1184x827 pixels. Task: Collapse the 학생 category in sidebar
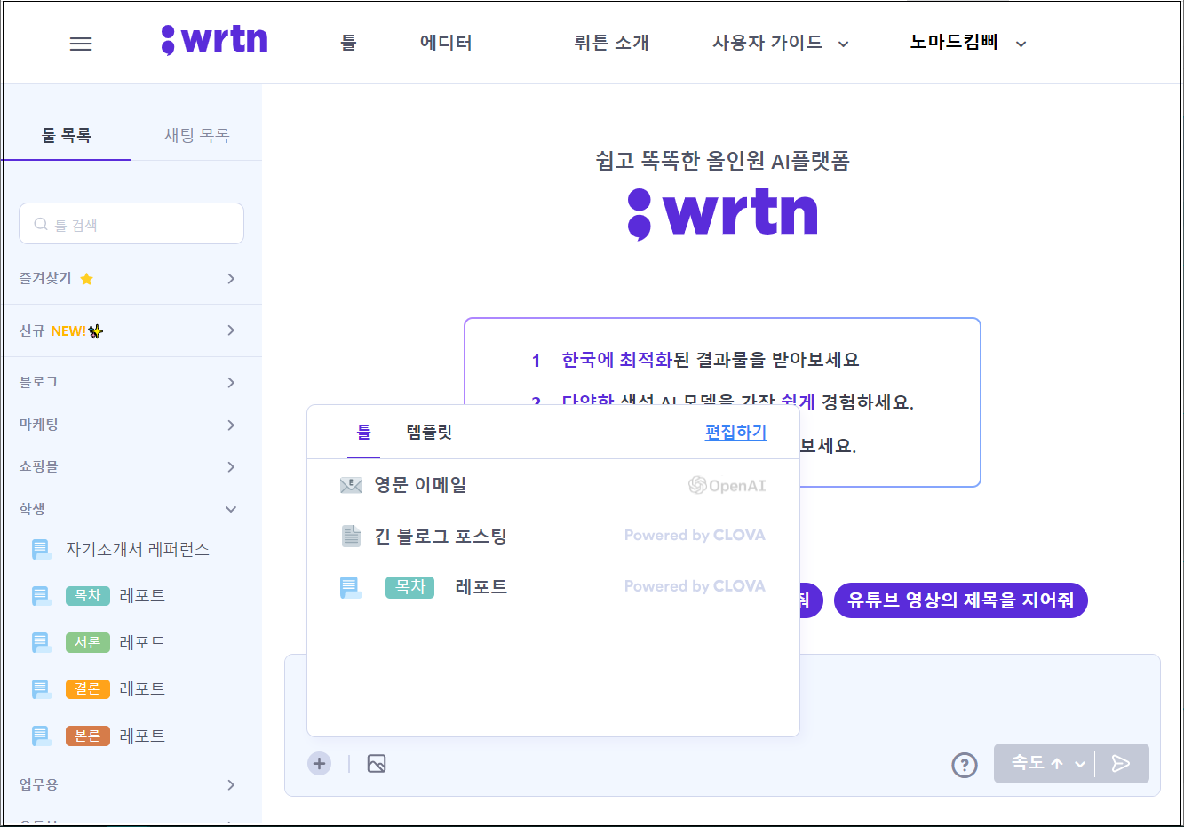point(231,508)
